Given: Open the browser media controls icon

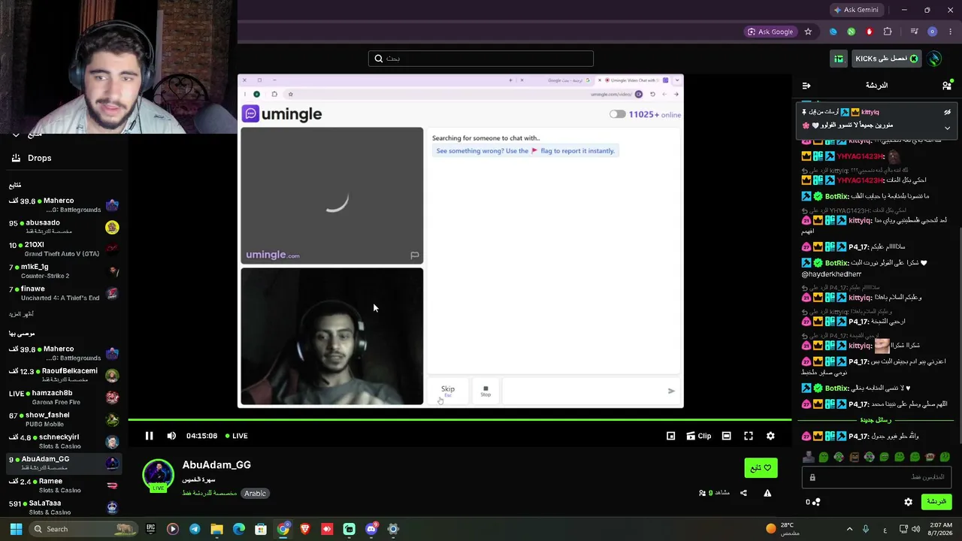Looking at the screenshot, I should [x=914, y=32].
